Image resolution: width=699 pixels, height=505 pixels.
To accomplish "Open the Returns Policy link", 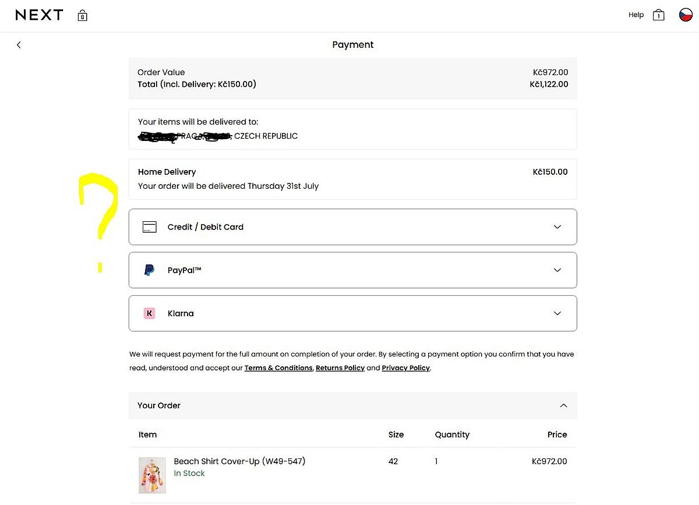I will pyautogui.click(x=340, y=368).
